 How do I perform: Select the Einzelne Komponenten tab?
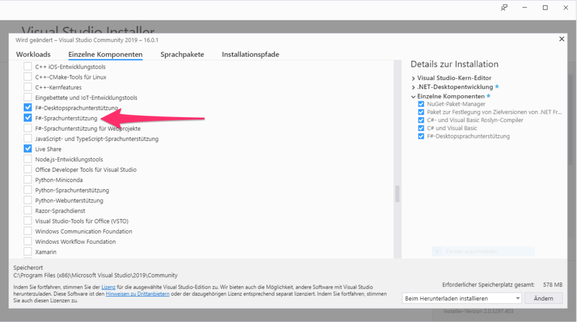[105, 55]
